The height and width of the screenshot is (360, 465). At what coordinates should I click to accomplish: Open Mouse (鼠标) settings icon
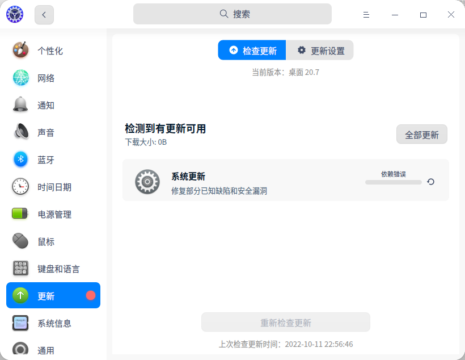click(20, 241)
